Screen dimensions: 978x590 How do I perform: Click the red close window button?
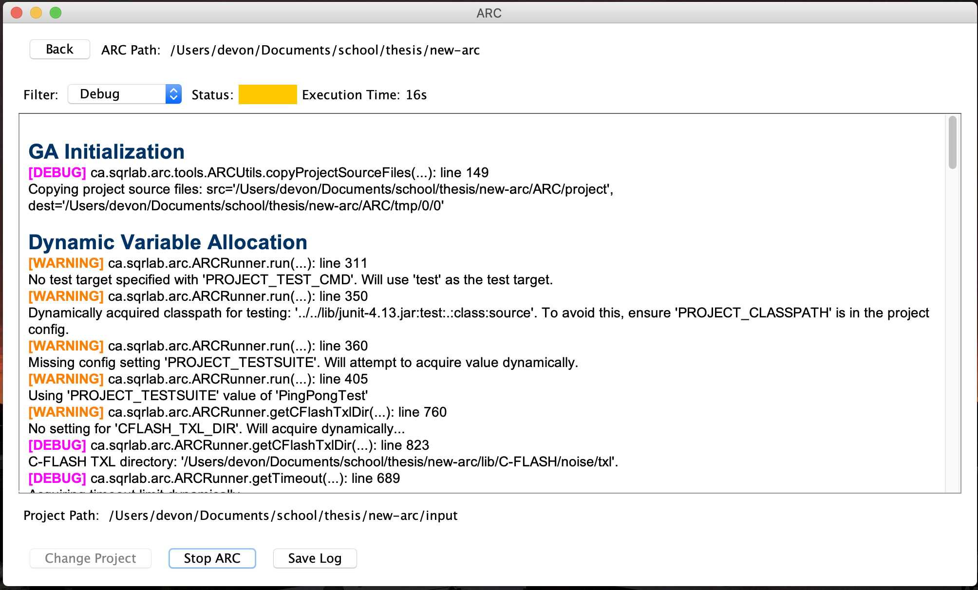click(17, 13)
